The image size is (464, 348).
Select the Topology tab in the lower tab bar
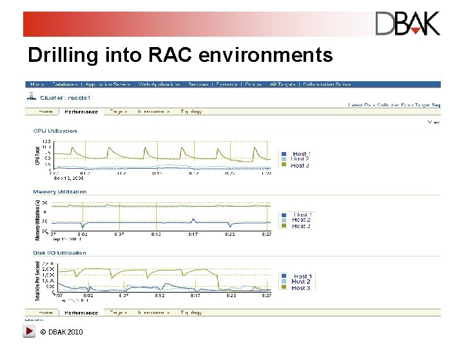191,313
